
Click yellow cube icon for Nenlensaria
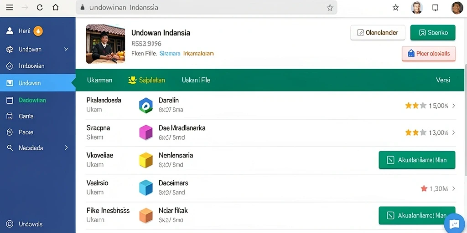click(146, 160)
